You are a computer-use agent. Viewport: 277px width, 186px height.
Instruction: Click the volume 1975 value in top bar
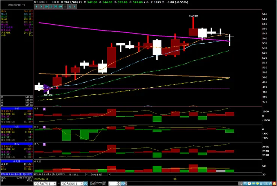tap(158, 2)
